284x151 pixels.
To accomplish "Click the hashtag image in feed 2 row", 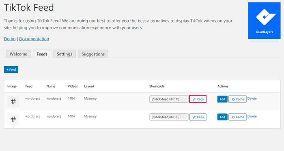I will tap(13, 119).
